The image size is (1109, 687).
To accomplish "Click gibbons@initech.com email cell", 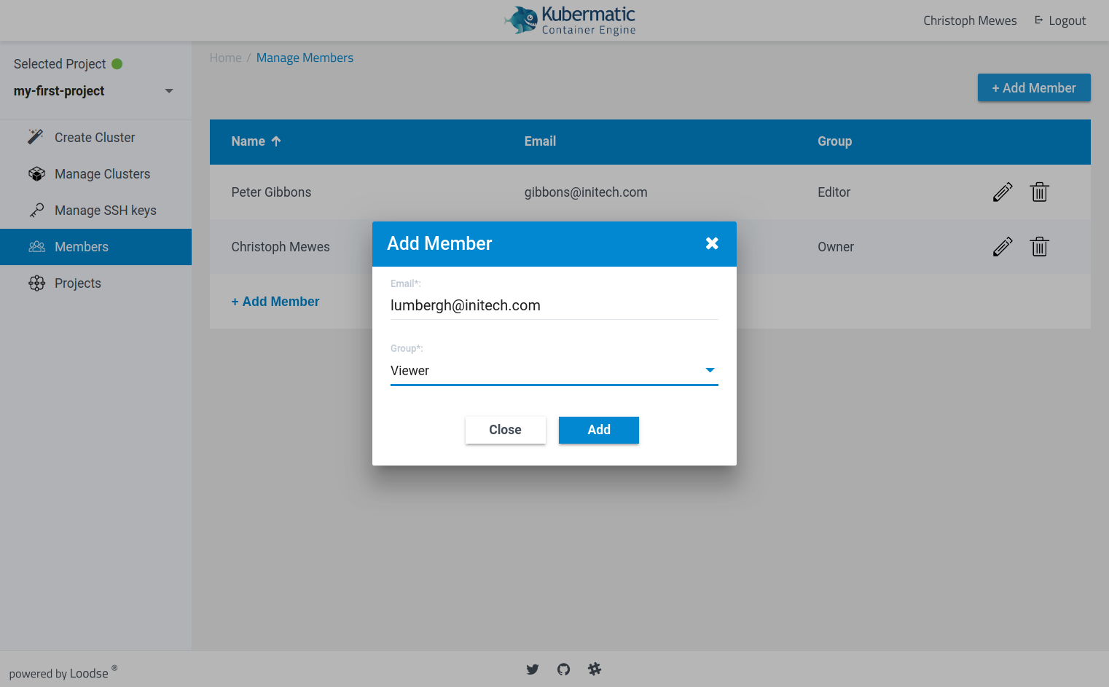I will (586, 192).
